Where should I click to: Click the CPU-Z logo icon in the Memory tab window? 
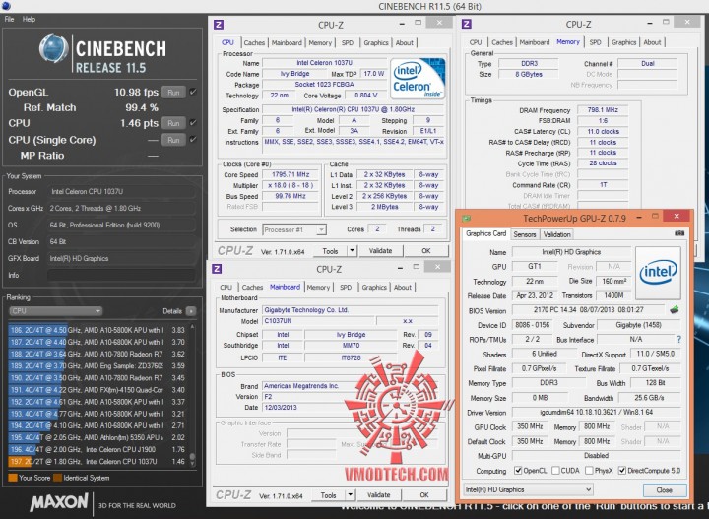[x=467, y=24]
